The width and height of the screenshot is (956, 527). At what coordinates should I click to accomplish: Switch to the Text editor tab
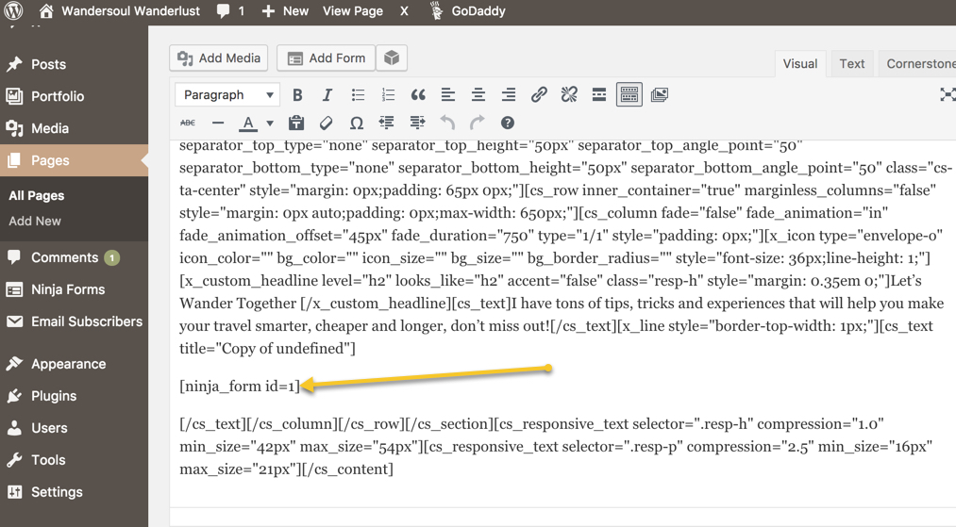coord(851,64)
